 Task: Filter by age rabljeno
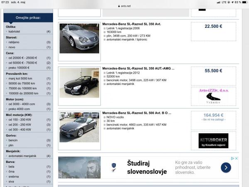(14, 42)
